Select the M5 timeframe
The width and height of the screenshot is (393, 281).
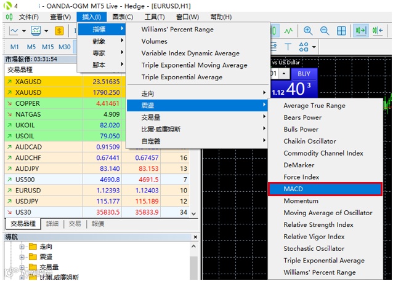coord(31,47)
